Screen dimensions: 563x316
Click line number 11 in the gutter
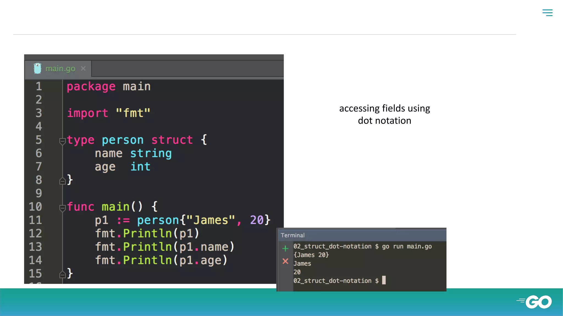click(35, 220)
